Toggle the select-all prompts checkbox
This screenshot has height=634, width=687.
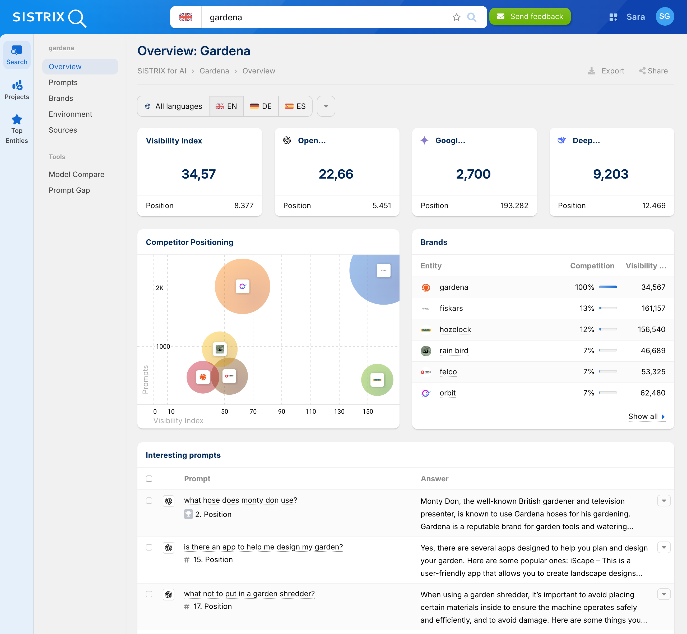coord(149,479)
